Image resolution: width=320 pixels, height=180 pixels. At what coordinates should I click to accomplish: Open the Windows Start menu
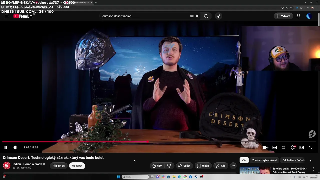click(118, 177)
